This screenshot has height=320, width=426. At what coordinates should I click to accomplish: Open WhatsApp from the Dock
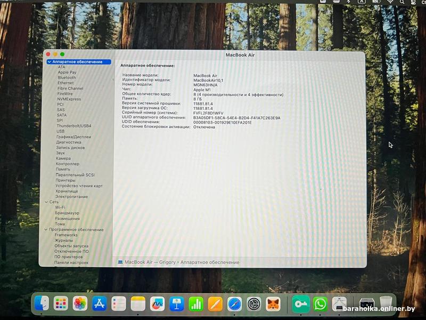(x=321, y=303)
